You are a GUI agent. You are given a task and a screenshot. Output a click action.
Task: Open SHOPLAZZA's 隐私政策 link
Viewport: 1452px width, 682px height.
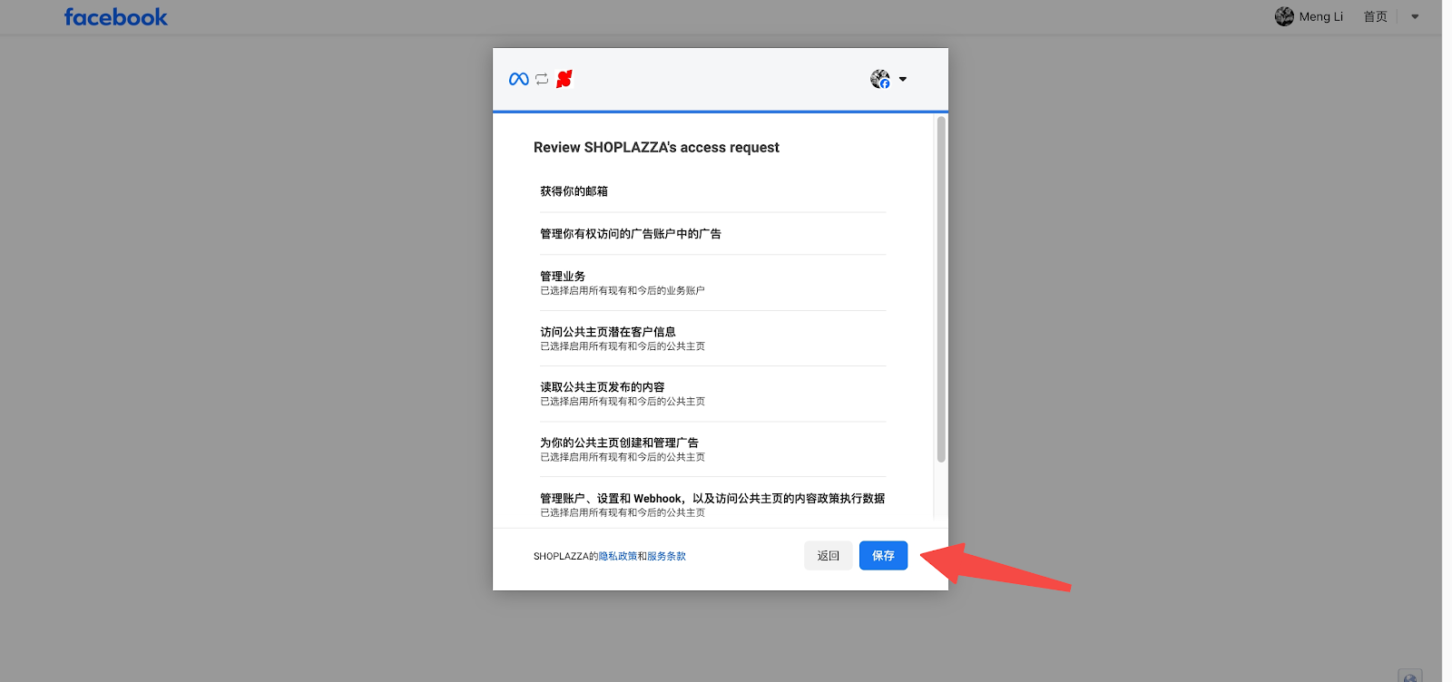click(x=617, y=557)
